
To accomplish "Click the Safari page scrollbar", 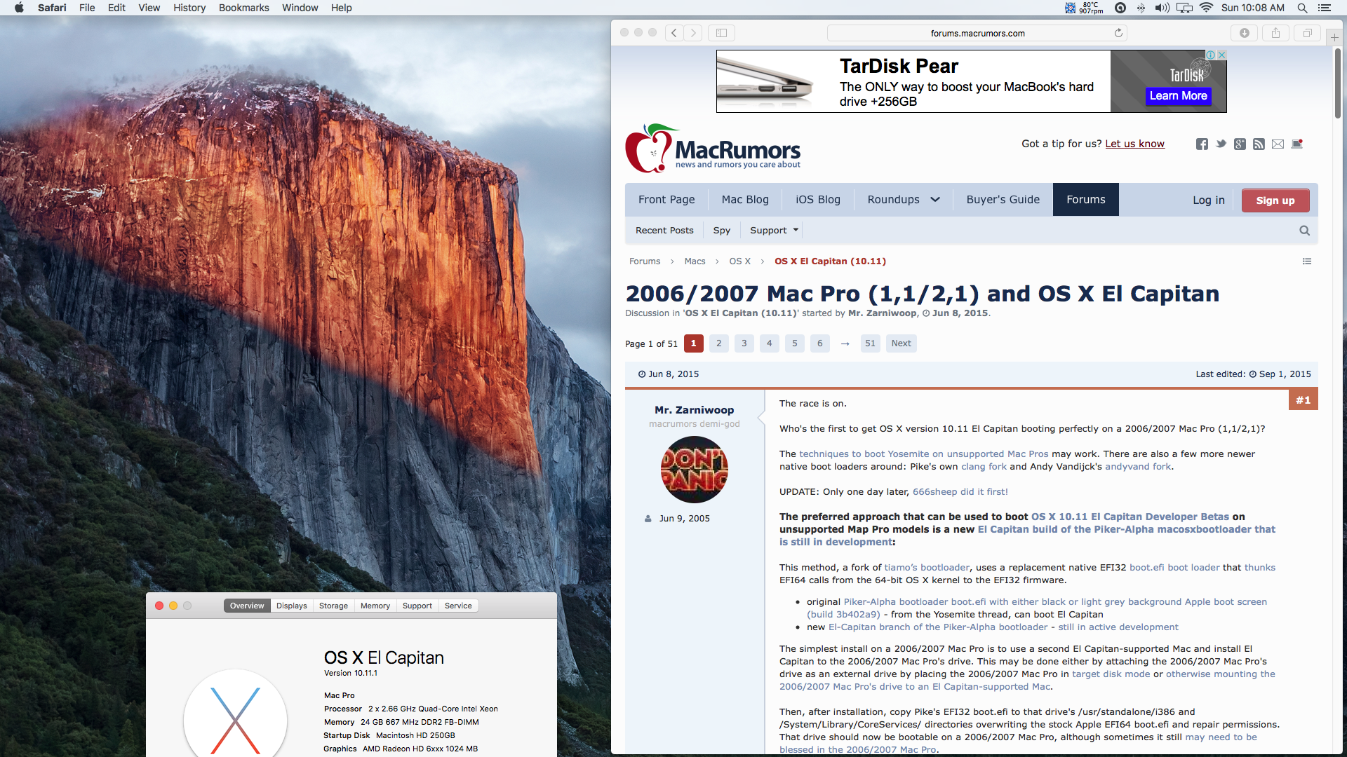I will 1337,84.
